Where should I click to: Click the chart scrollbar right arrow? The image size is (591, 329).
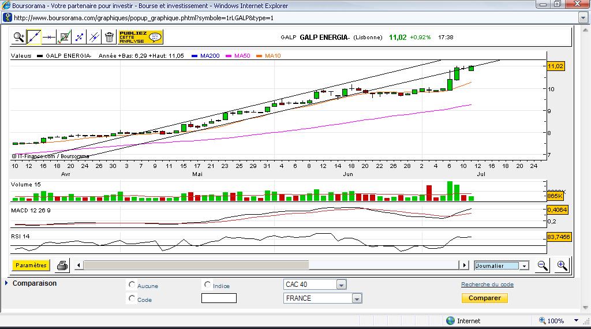(464, 266)
